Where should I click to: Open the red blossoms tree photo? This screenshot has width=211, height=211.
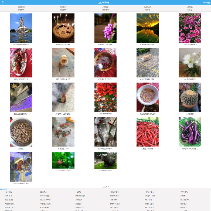105,97
